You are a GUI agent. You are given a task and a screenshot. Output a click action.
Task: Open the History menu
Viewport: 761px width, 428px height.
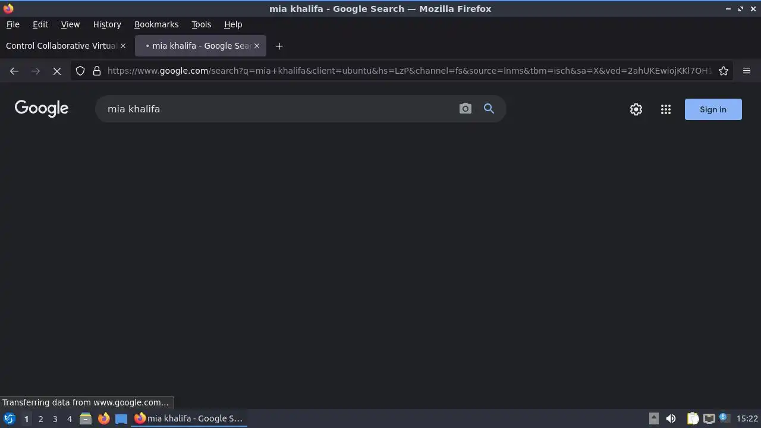(x=107, y=24)
